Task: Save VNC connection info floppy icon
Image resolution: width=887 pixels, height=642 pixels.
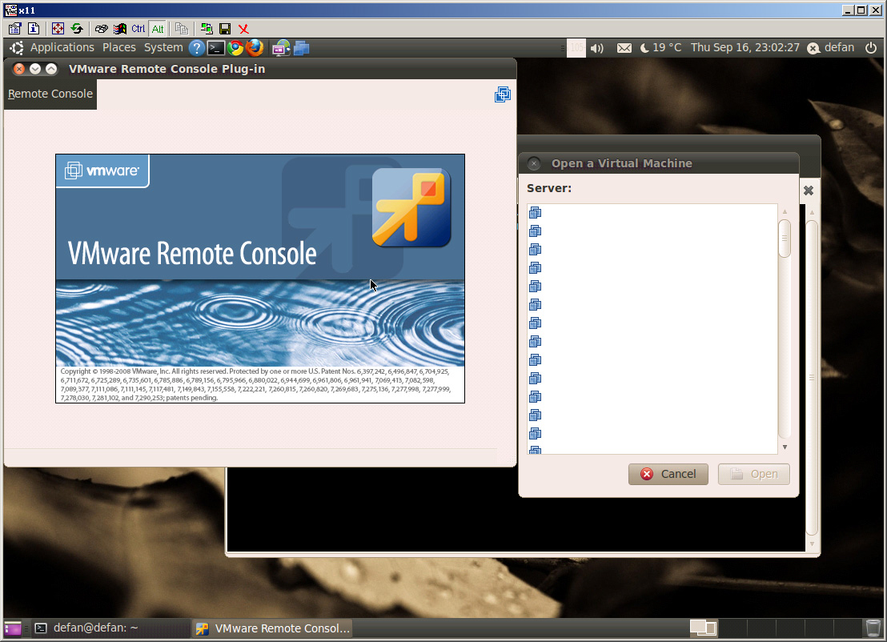Action: (225, 28)
